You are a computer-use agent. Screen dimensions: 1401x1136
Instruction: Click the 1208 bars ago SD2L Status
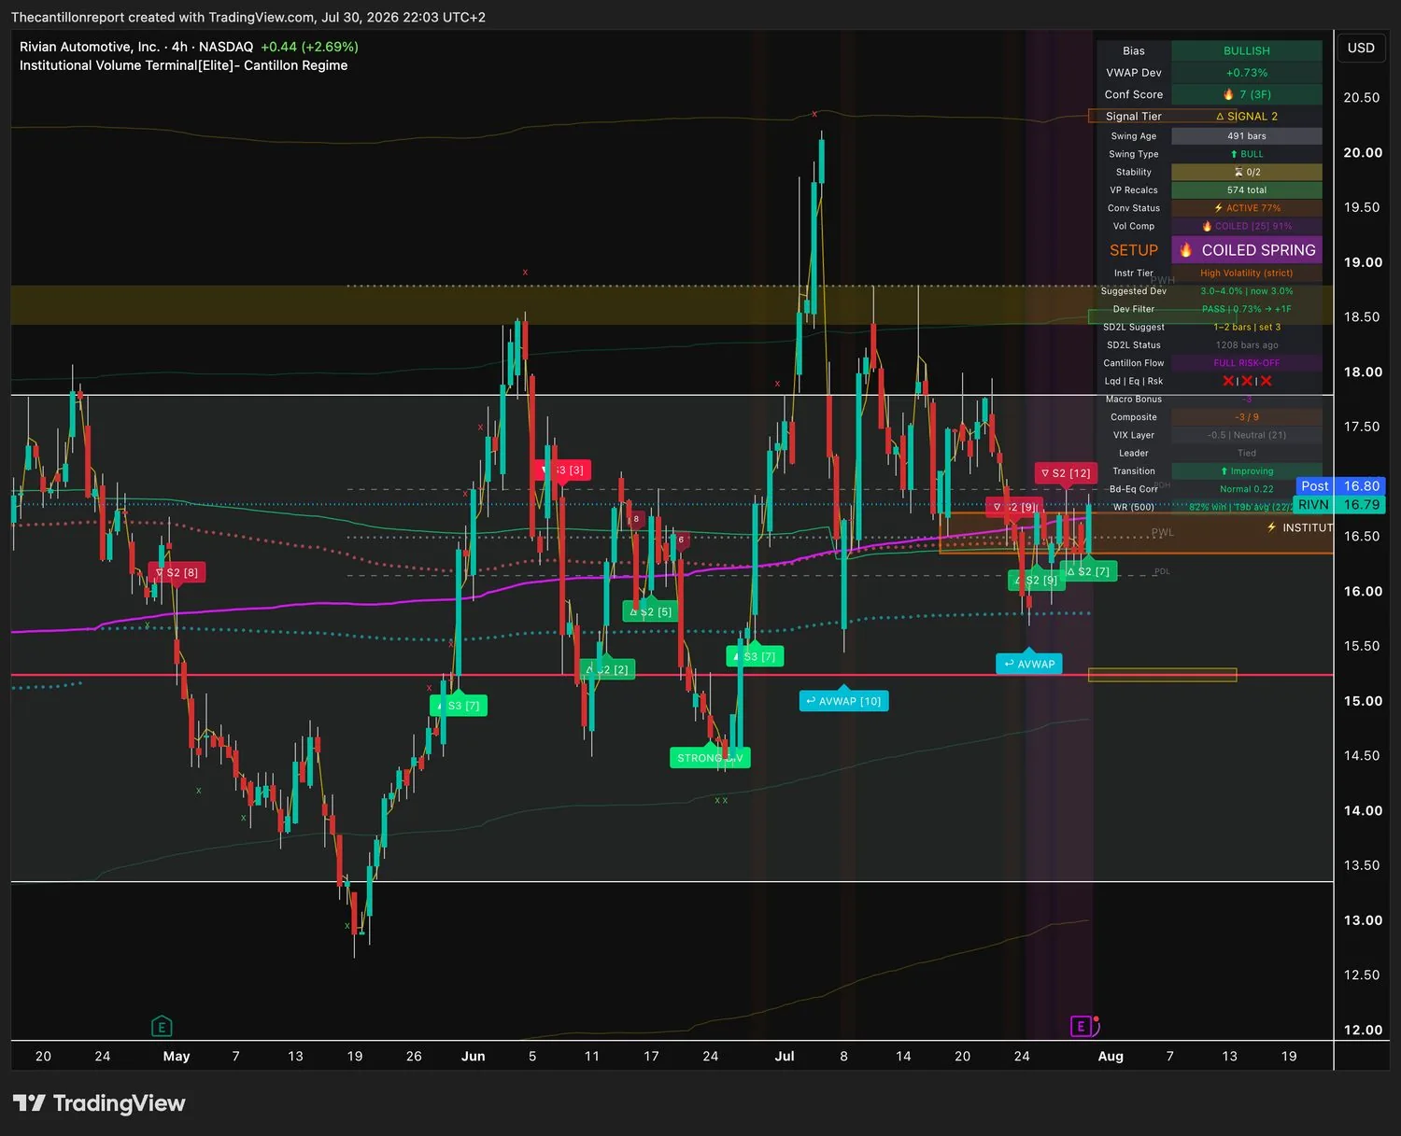pyautogui.click(x=1247, y=345)
